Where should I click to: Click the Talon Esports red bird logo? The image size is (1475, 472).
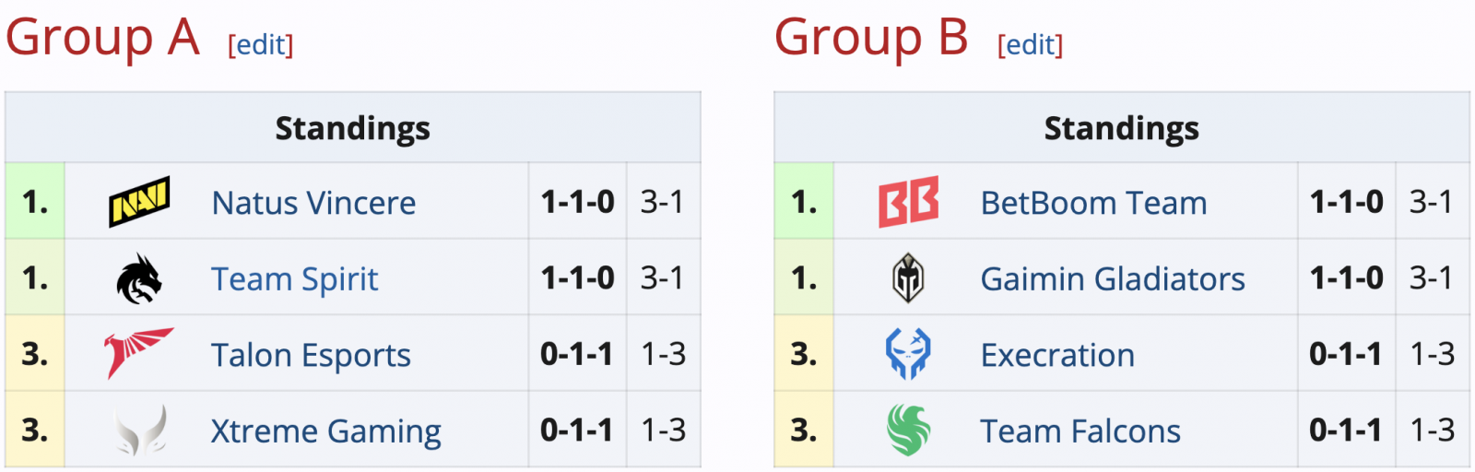[139, 353]
